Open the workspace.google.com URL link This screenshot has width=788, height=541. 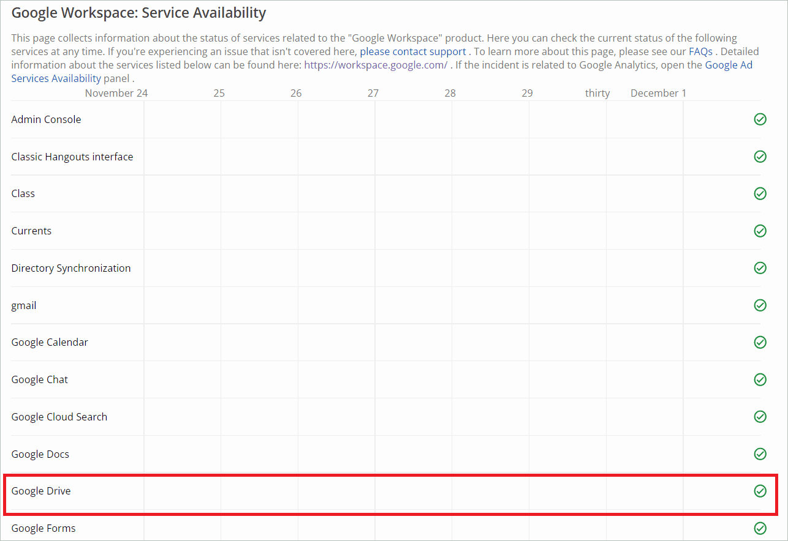click(376, 65)
